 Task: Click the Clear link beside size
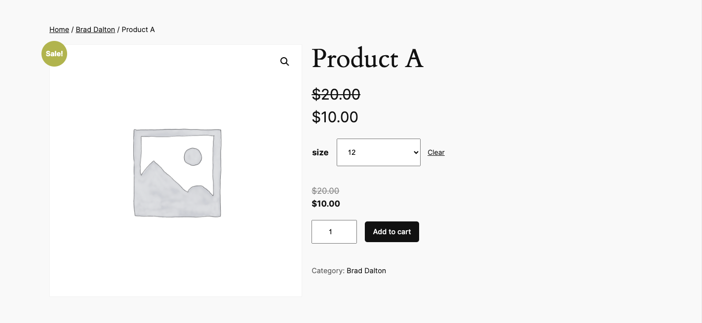(436, 152)
